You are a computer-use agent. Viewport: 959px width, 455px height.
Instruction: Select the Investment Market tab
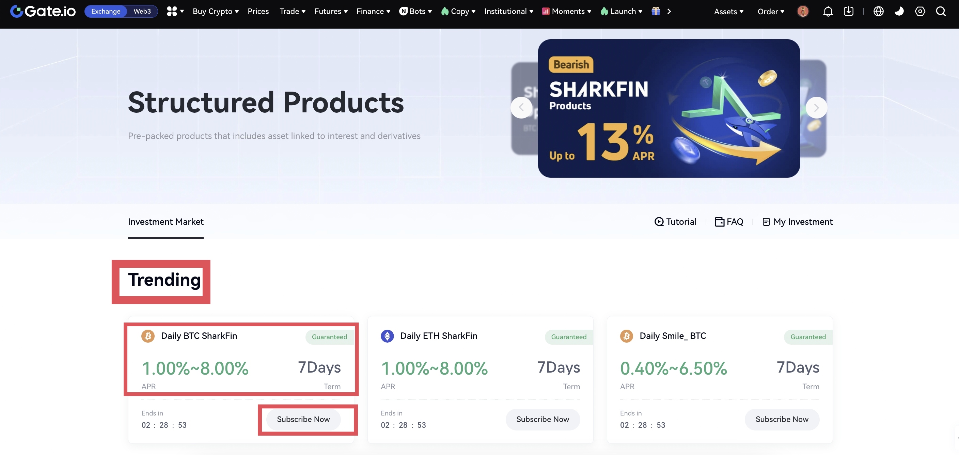[166, 222]
